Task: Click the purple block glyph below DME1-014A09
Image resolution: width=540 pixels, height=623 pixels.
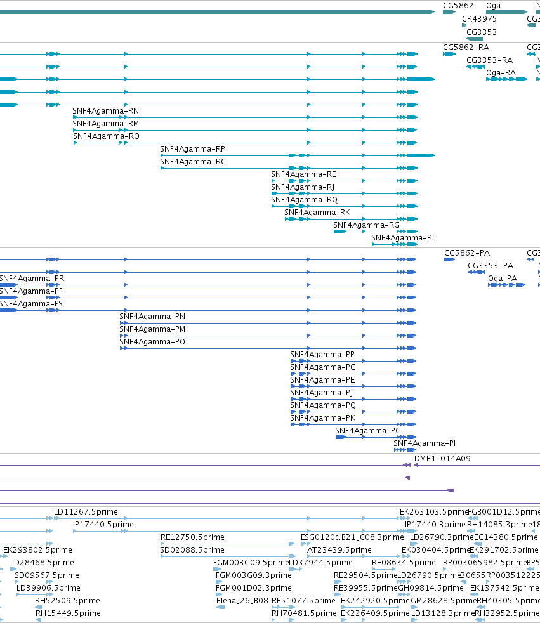Action: click(450, 490)
